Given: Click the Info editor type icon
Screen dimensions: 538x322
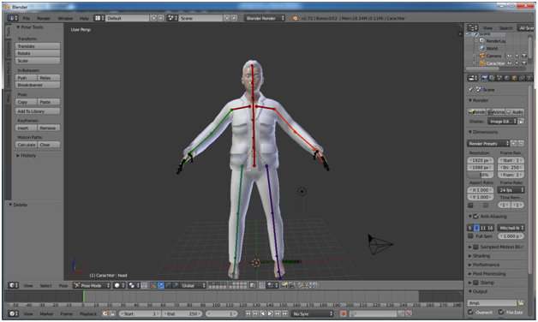Looking at the screenshot, I should click(x=12, y=18).
